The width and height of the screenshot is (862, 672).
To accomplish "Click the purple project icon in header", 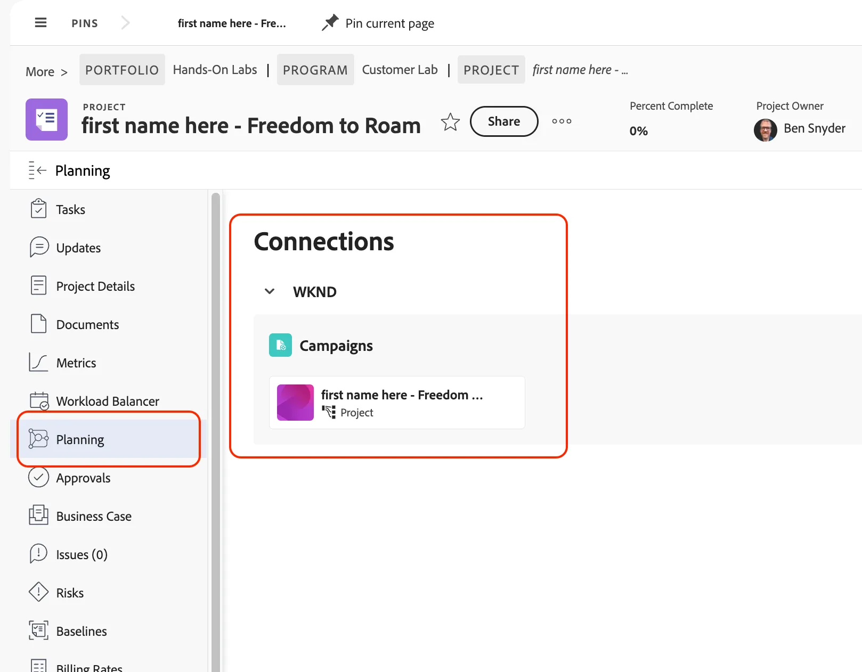I will 47,119.
